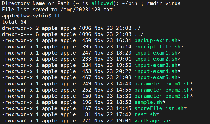This screenshot has width=210, height=124.
Task: Click the file name parameter-exam1.sh
Action: point(162,84)
